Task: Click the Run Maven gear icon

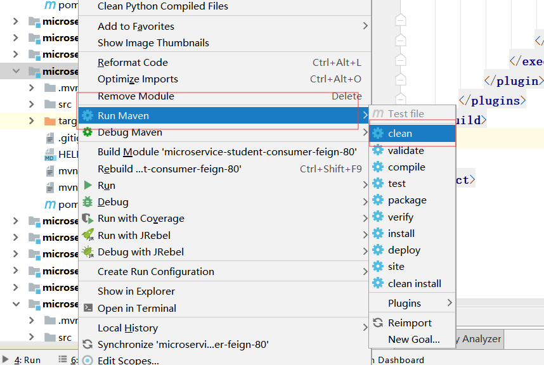Action: pyautogui.click(x=87, y=115)
